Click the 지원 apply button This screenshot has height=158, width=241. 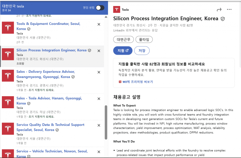coord(122,51)
